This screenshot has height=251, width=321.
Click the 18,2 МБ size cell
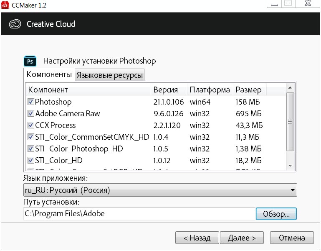[248, 161]
